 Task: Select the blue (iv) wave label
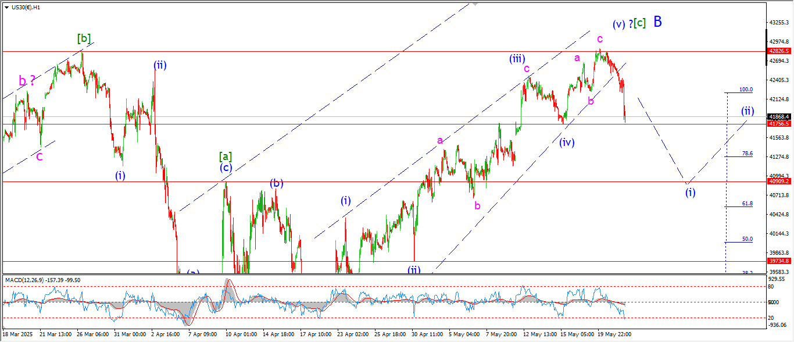(567, 142)
